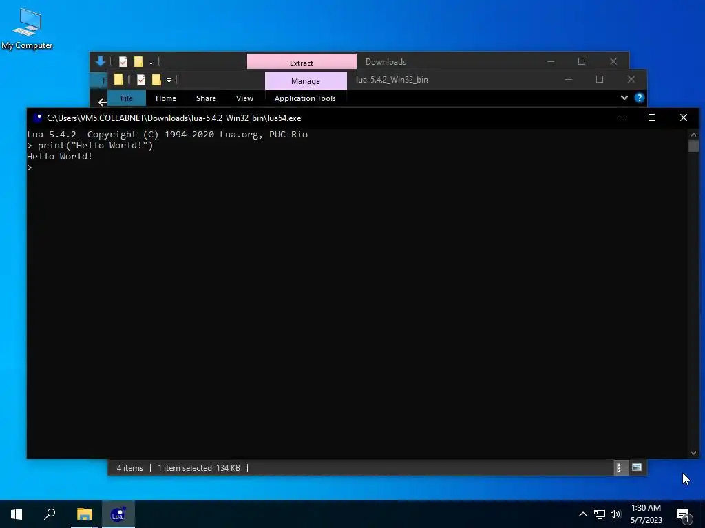
Task: Click the Lua icon in console title bar
Action: (x=38, y=118)
